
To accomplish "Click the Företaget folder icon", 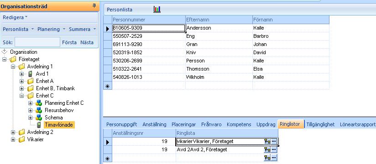I will [x=13, y=59].
